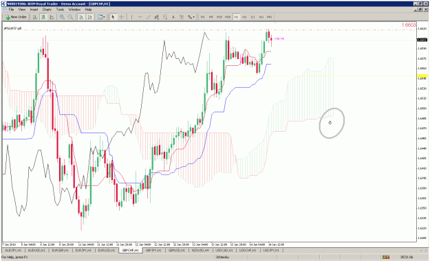The image size is (430, 261).
Task: Select the equidistant channel tool
Action: [x=157, y=17]
